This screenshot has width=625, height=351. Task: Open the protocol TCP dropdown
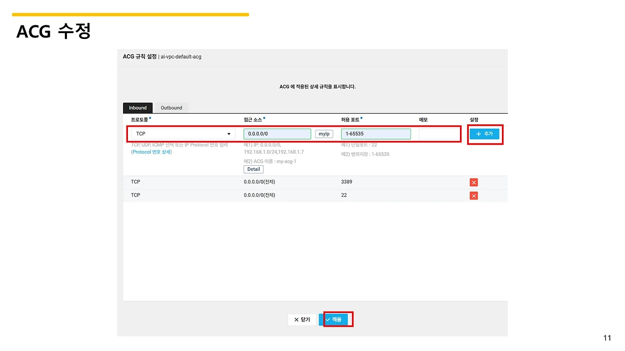pos(183,134)
